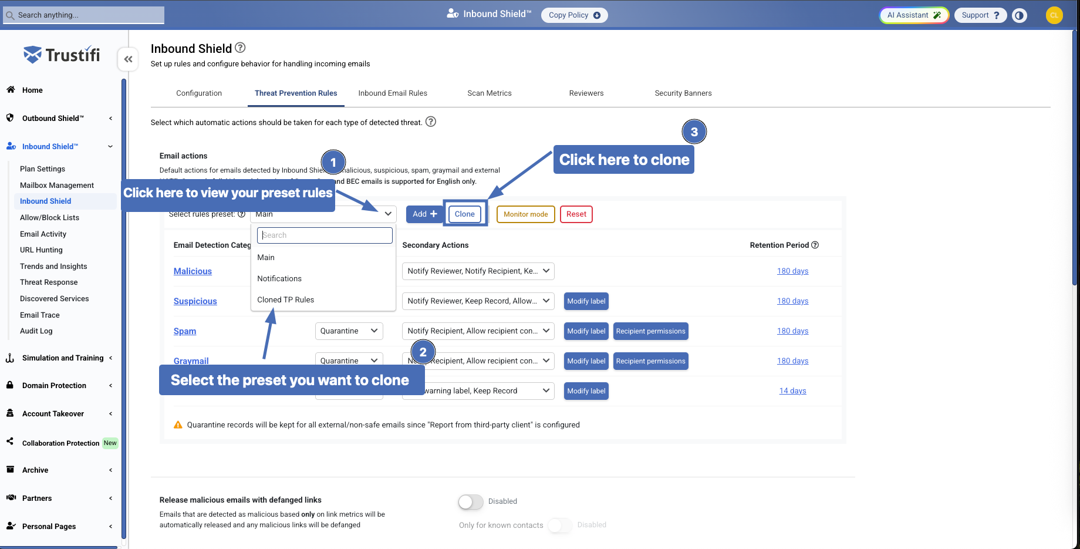Image resolution: width=1080 pixels, height=549 pixels.
Task: Open the AI Assistant
Action: [x=914, y=15]
